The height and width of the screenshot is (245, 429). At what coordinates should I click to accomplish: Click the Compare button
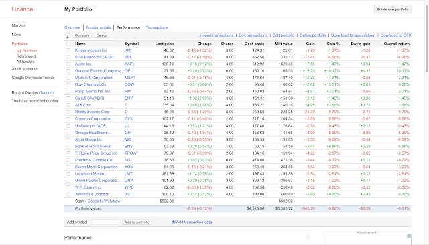[82, 35]
